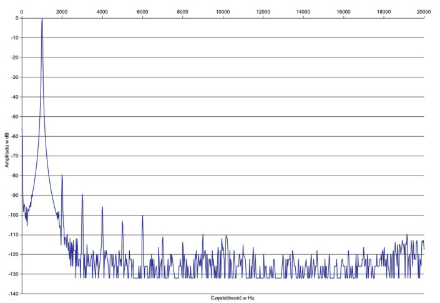Click the -50 amplitude axis label

[13, 117]
